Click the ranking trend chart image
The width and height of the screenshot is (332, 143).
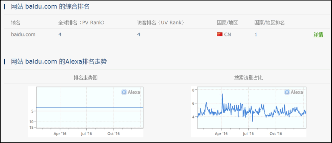tap(86, 112)
